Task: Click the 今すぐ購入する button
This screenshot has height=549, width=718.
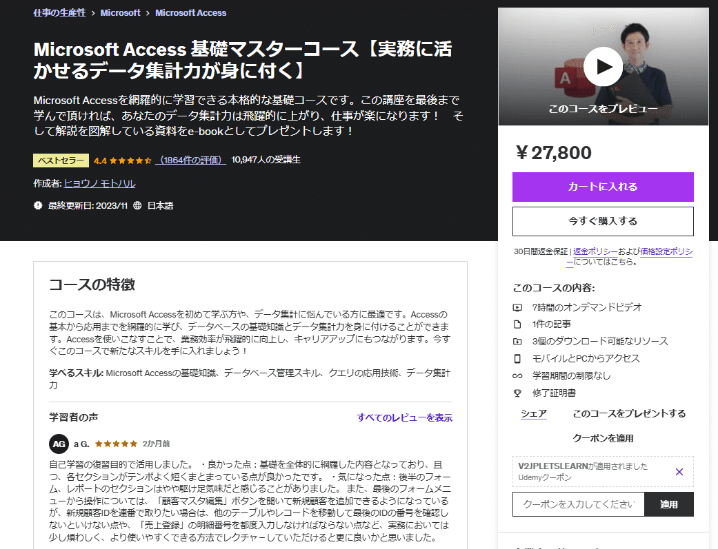Action: click(x=603, y=221)
